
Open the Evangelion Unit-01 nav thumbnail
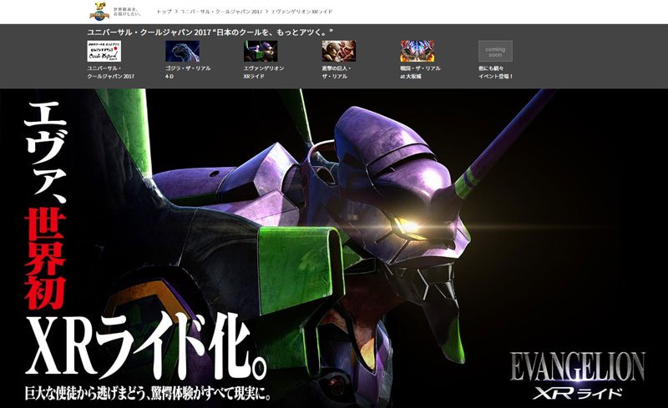tap(261, 51)
